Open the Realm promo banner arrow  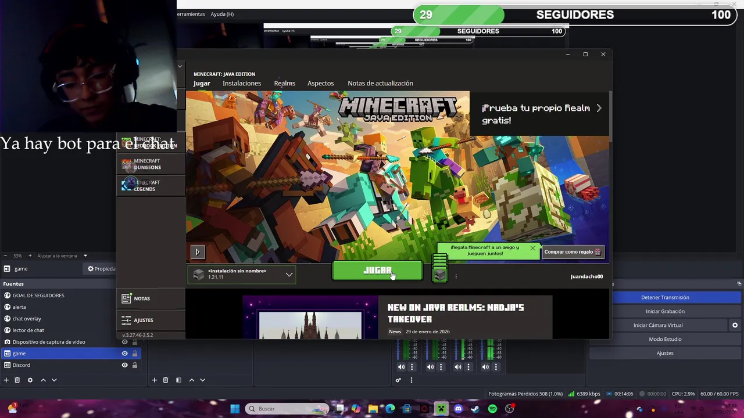[x=599, y=108]
